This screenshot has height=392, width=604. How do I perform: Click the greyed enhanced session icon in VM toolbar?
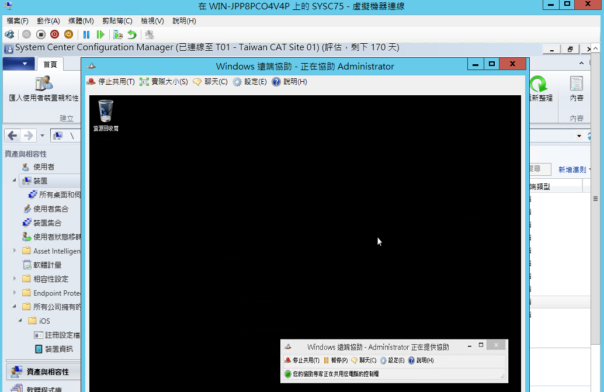pos(150,34)
